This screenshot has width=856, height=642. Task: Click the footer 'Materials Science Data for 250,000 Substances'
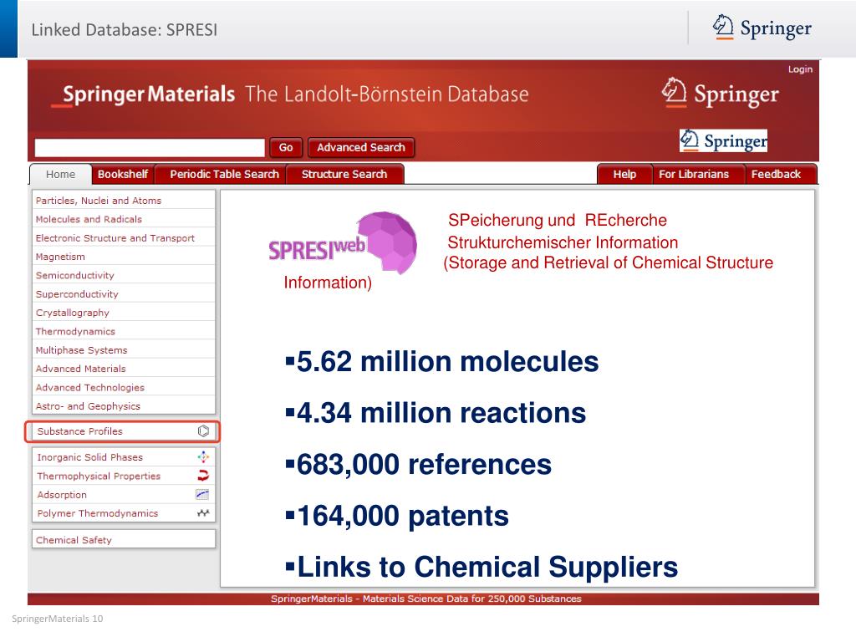click(x=471, y=599)
